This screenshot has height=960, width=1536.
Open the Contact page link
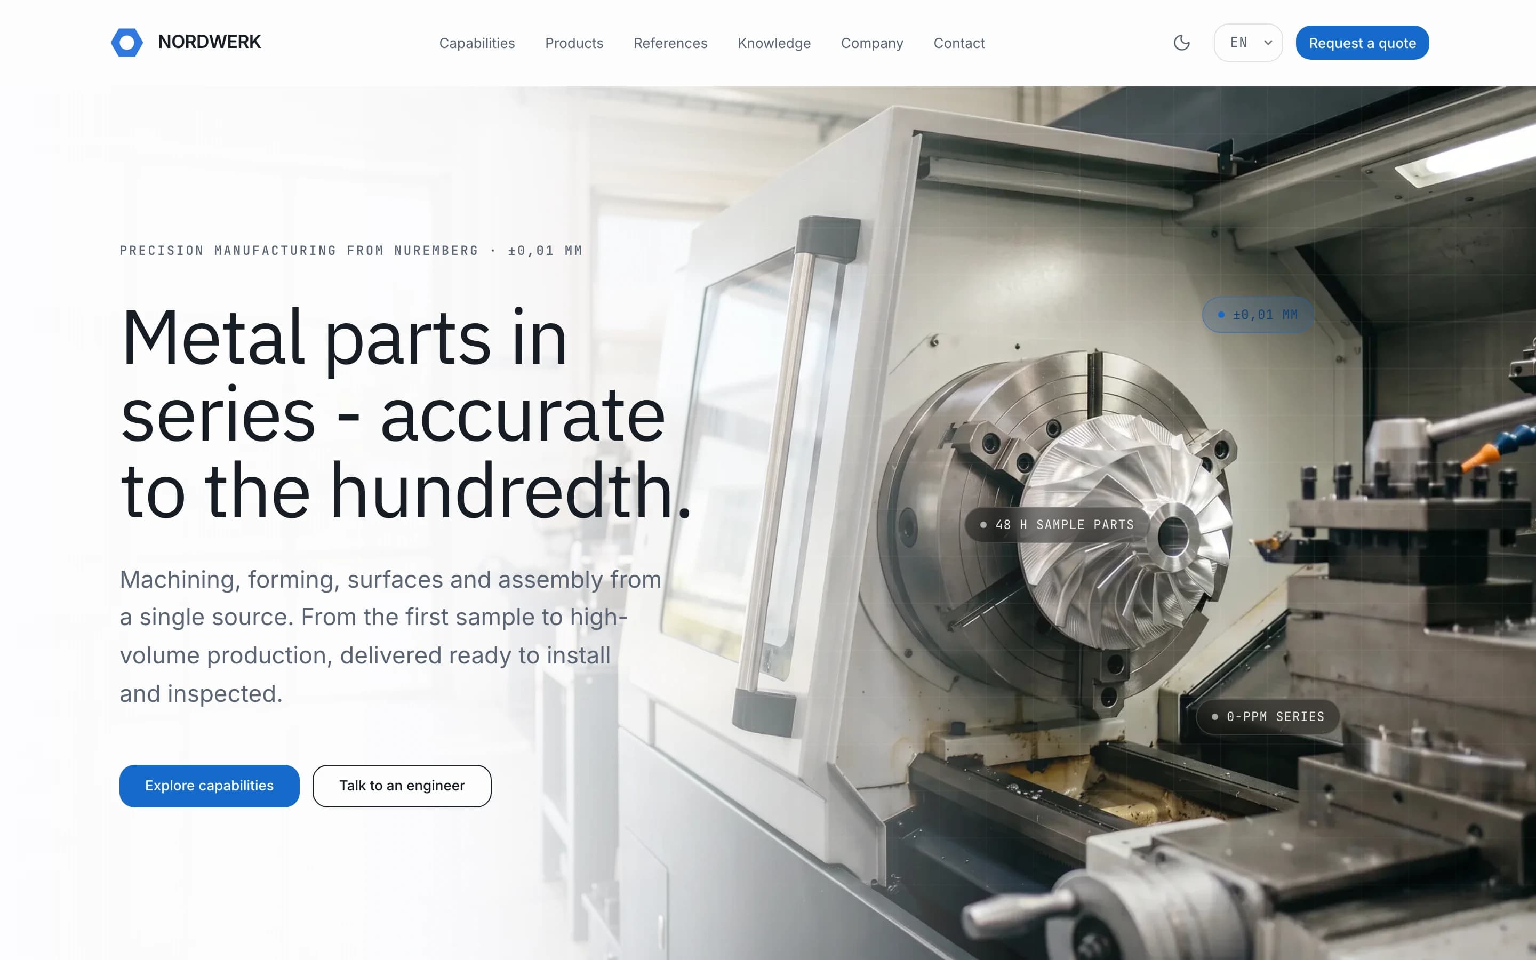(x=958, y=43)
